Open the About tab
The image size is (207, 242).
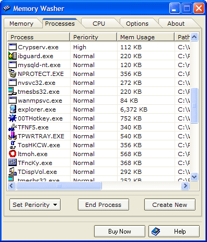pos(176,24)
